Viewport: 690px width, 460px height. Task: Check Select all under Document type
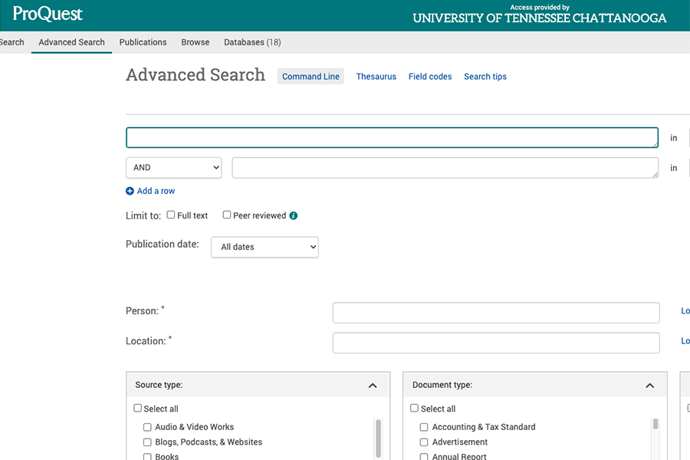point(414,408)
